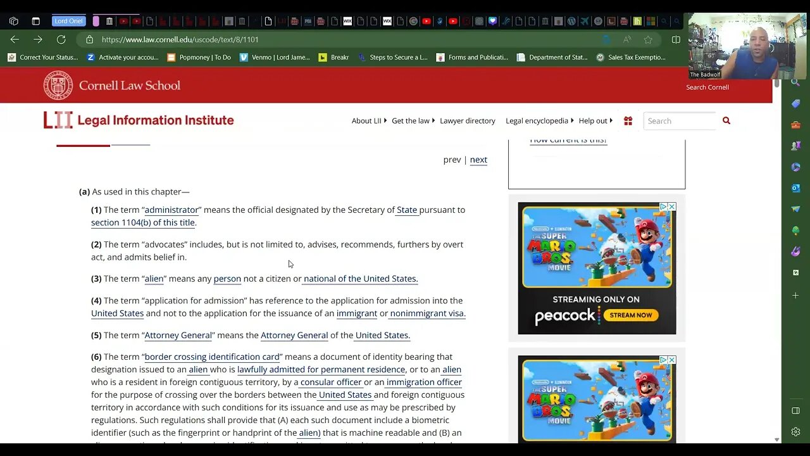This screenshot has height=456, width=810.
Task: Open the Lord Oriel profile button
Action: (68, 21)
